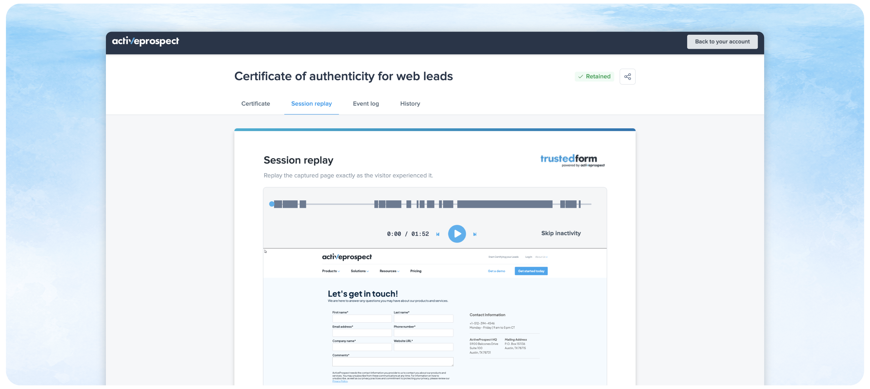Open the About Us dropdown
Screen dimensions: 870x389
pos(541,257)
